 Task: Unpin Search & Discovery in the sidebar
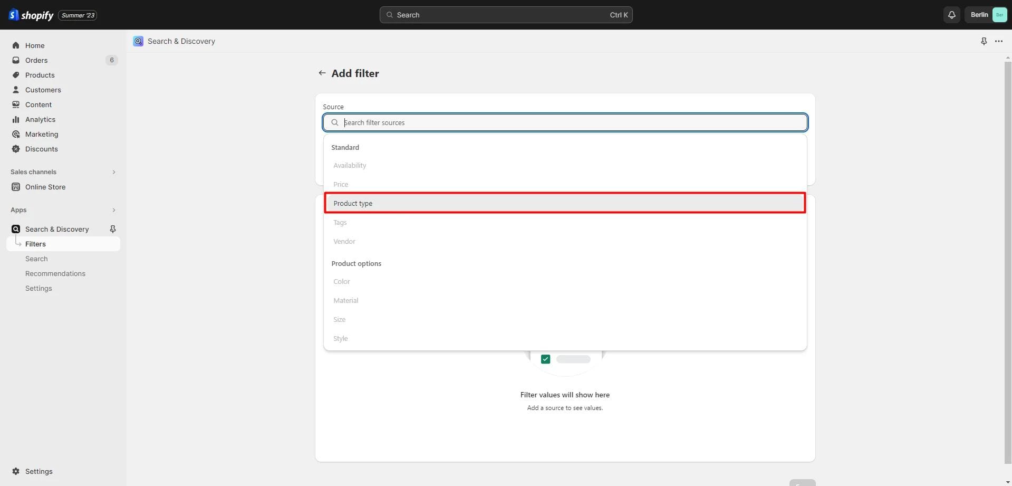pos(112,229)
